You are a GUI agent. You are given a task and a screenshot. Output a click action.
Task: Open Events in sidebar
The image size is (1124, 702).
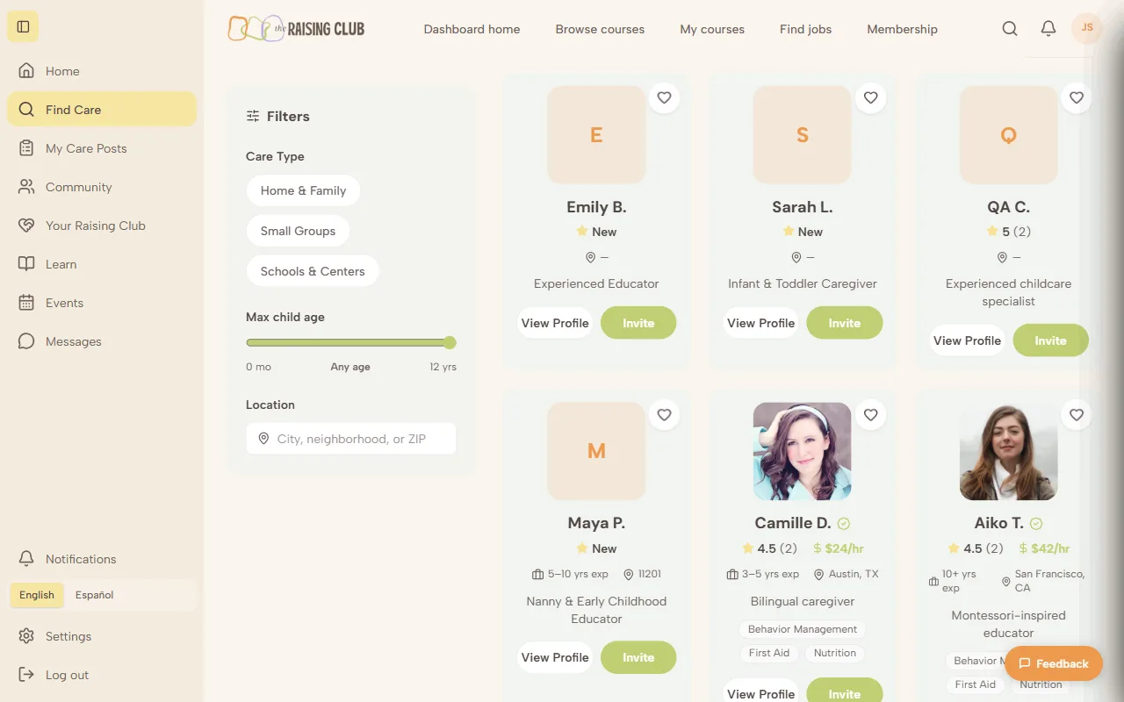coord(102,303)
